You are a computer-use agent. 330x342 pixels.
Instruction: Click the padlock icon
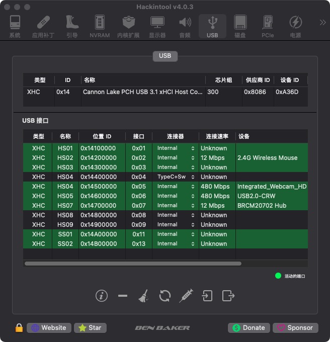(x=19, y=328)
